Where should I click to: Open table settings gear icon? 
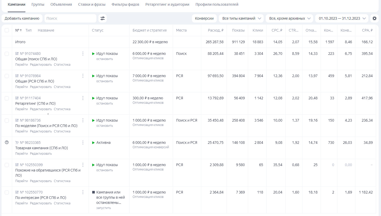coord(375,18)
